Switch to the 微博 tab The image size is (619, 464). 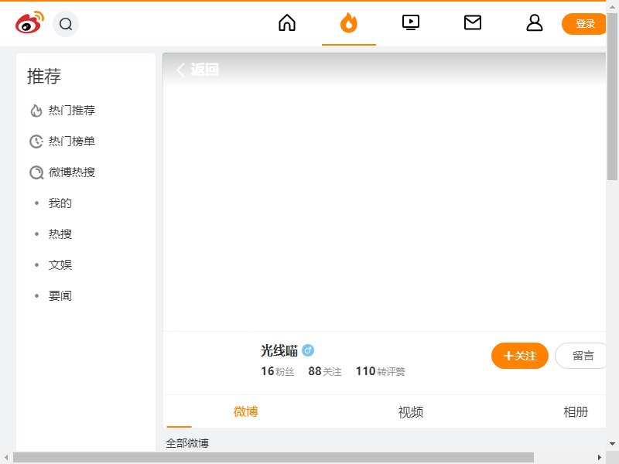pos(245,411)
